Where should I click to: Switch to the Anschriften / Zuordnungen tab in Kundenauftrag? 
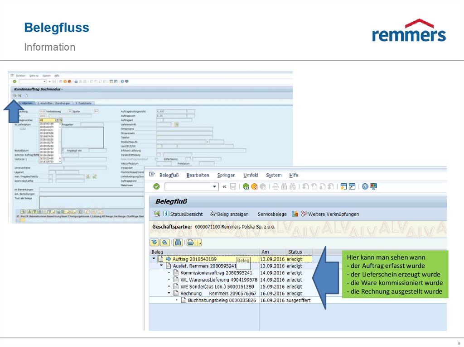click(x=53, y=103)
